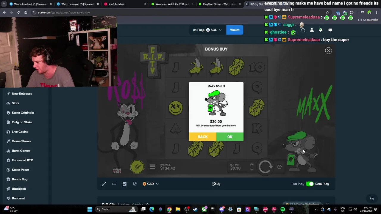The width and height of the screenshot is (381, 214).
Task: Go to Live Casino
Action: (20, 132)
